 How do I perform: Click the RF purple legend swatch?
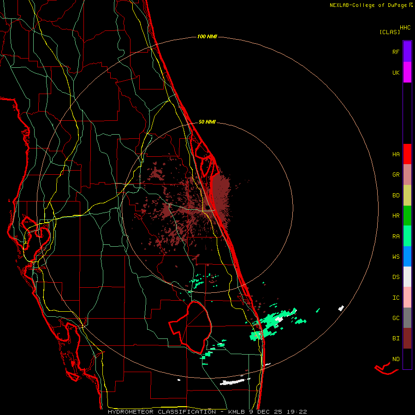[x=407, y=52]
